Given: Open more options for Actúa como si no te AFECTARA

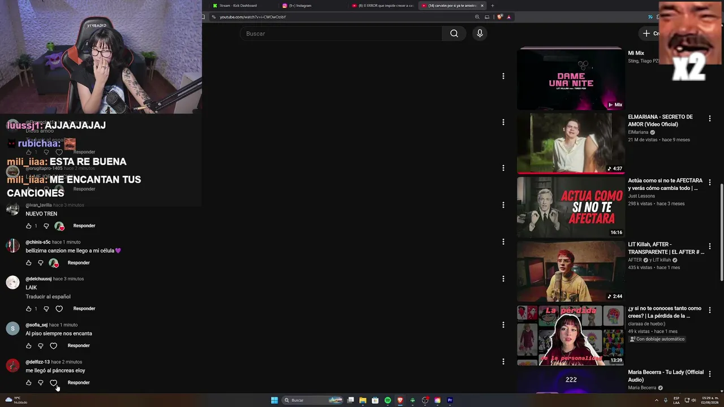Looking at the screenshot, I should 709,182.
